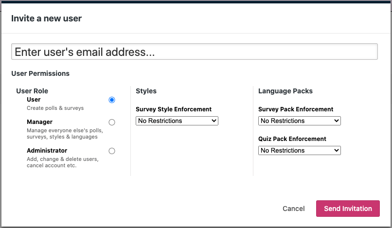Click the "Quiz Pack Enforcement" label
This screenshot has height=228, width=392.
(x=292, y=139)
